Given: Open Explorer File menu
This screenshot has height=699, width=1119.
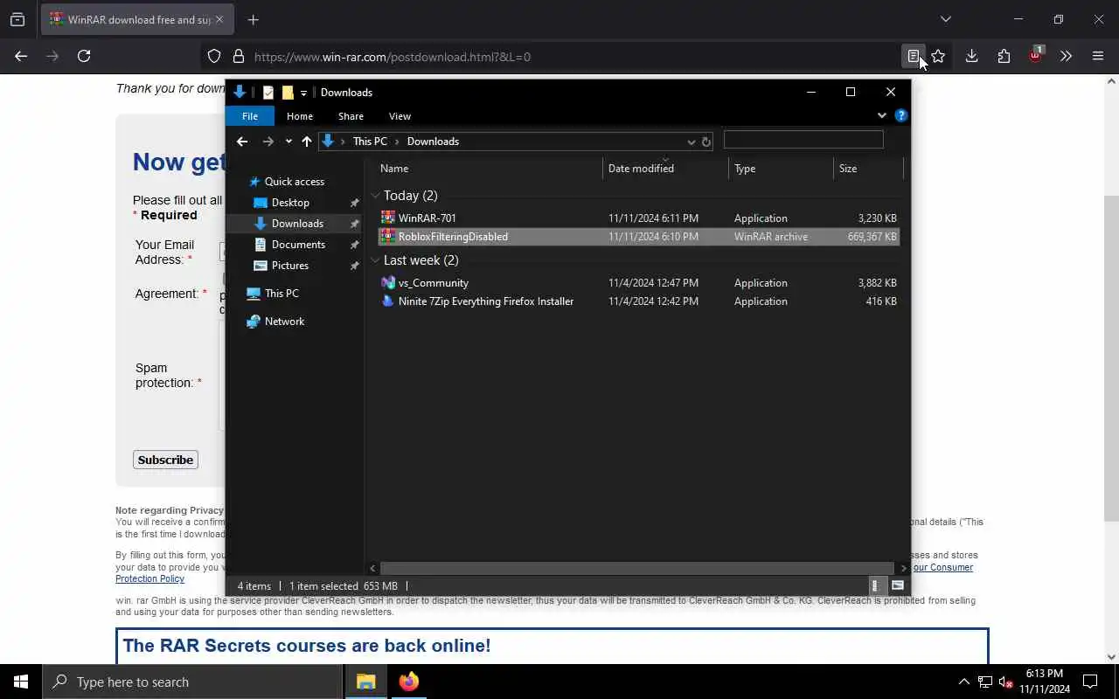Looking at the screenshot, I should click(250, 116).
